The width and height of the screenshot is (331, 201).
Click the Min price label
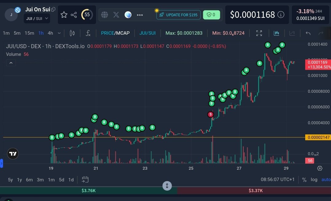point(228,33)
